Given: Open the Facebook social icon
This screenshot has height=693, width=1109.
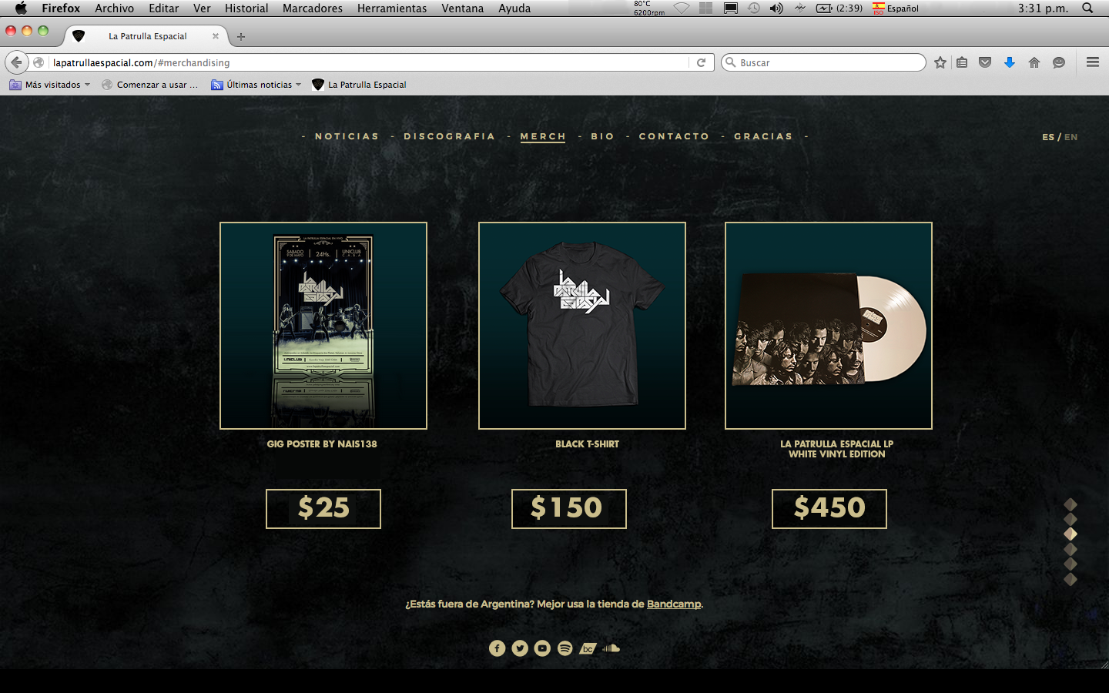Looking at the screenshot, I should tap(498, 648).
